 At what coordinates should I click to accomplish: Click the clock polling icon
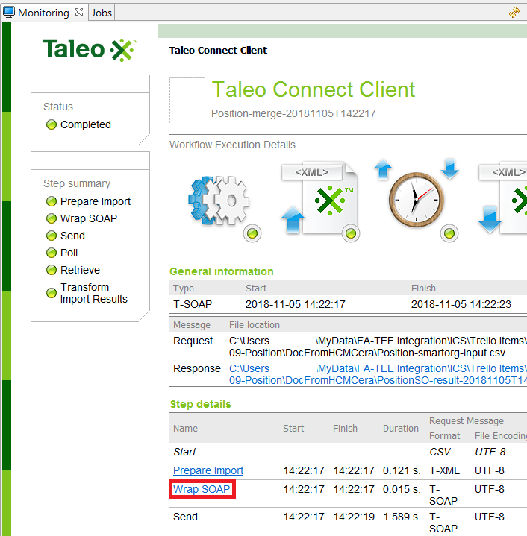click(x=416, y=200)
